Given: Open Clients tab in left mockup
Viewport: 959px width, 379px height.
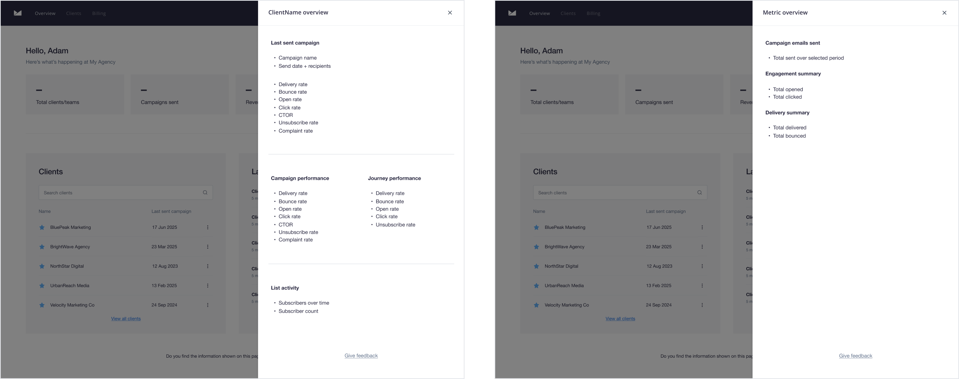Looking at the screenshot, I should point(73,13).
